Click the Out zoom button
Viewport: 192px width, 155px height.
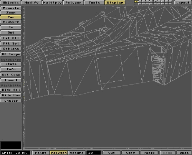pyautogui.click(x=11, y=33)
